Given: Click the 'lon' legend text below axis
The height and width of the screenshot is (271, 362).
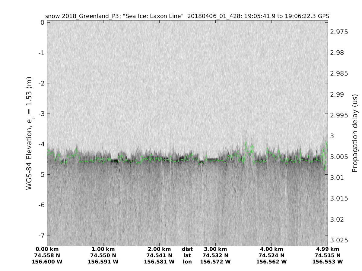Looking at the screenshot, I should (187, 262).
